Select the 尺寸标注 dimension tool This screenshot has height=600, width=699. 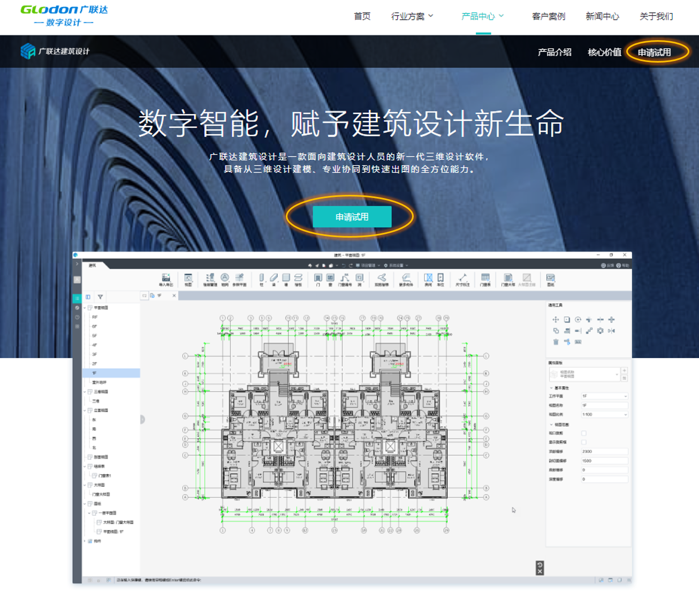pos(462,279)
